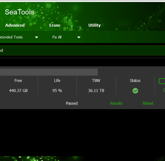The width and height of the screenshot is (165, 161).
Task: Open the Advanced tab
Action: pos(15,25)
